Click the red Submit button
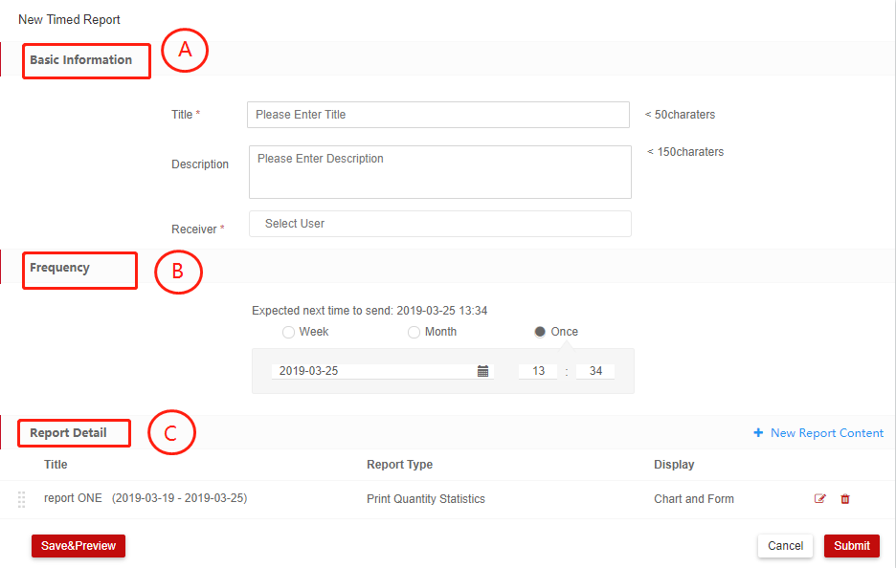Image resolution: width=896 pixels, height=568 pixels. 851,546
